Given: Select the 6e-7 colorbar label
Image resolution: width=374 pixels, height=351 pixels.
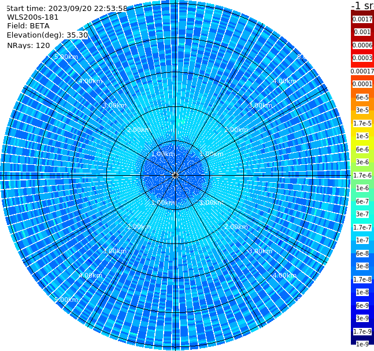Looking at the screenshot, I should tap(362, 201).
